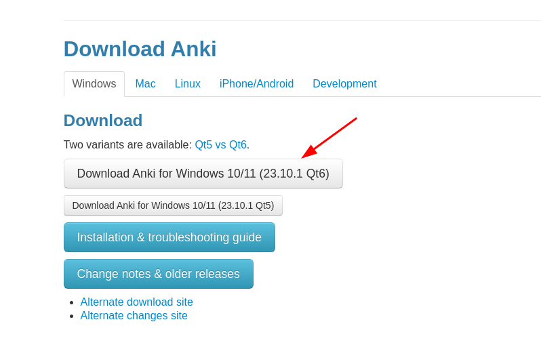Select the Windows tab
Viewport: 541px width, 343px height.
pos(94,84)
